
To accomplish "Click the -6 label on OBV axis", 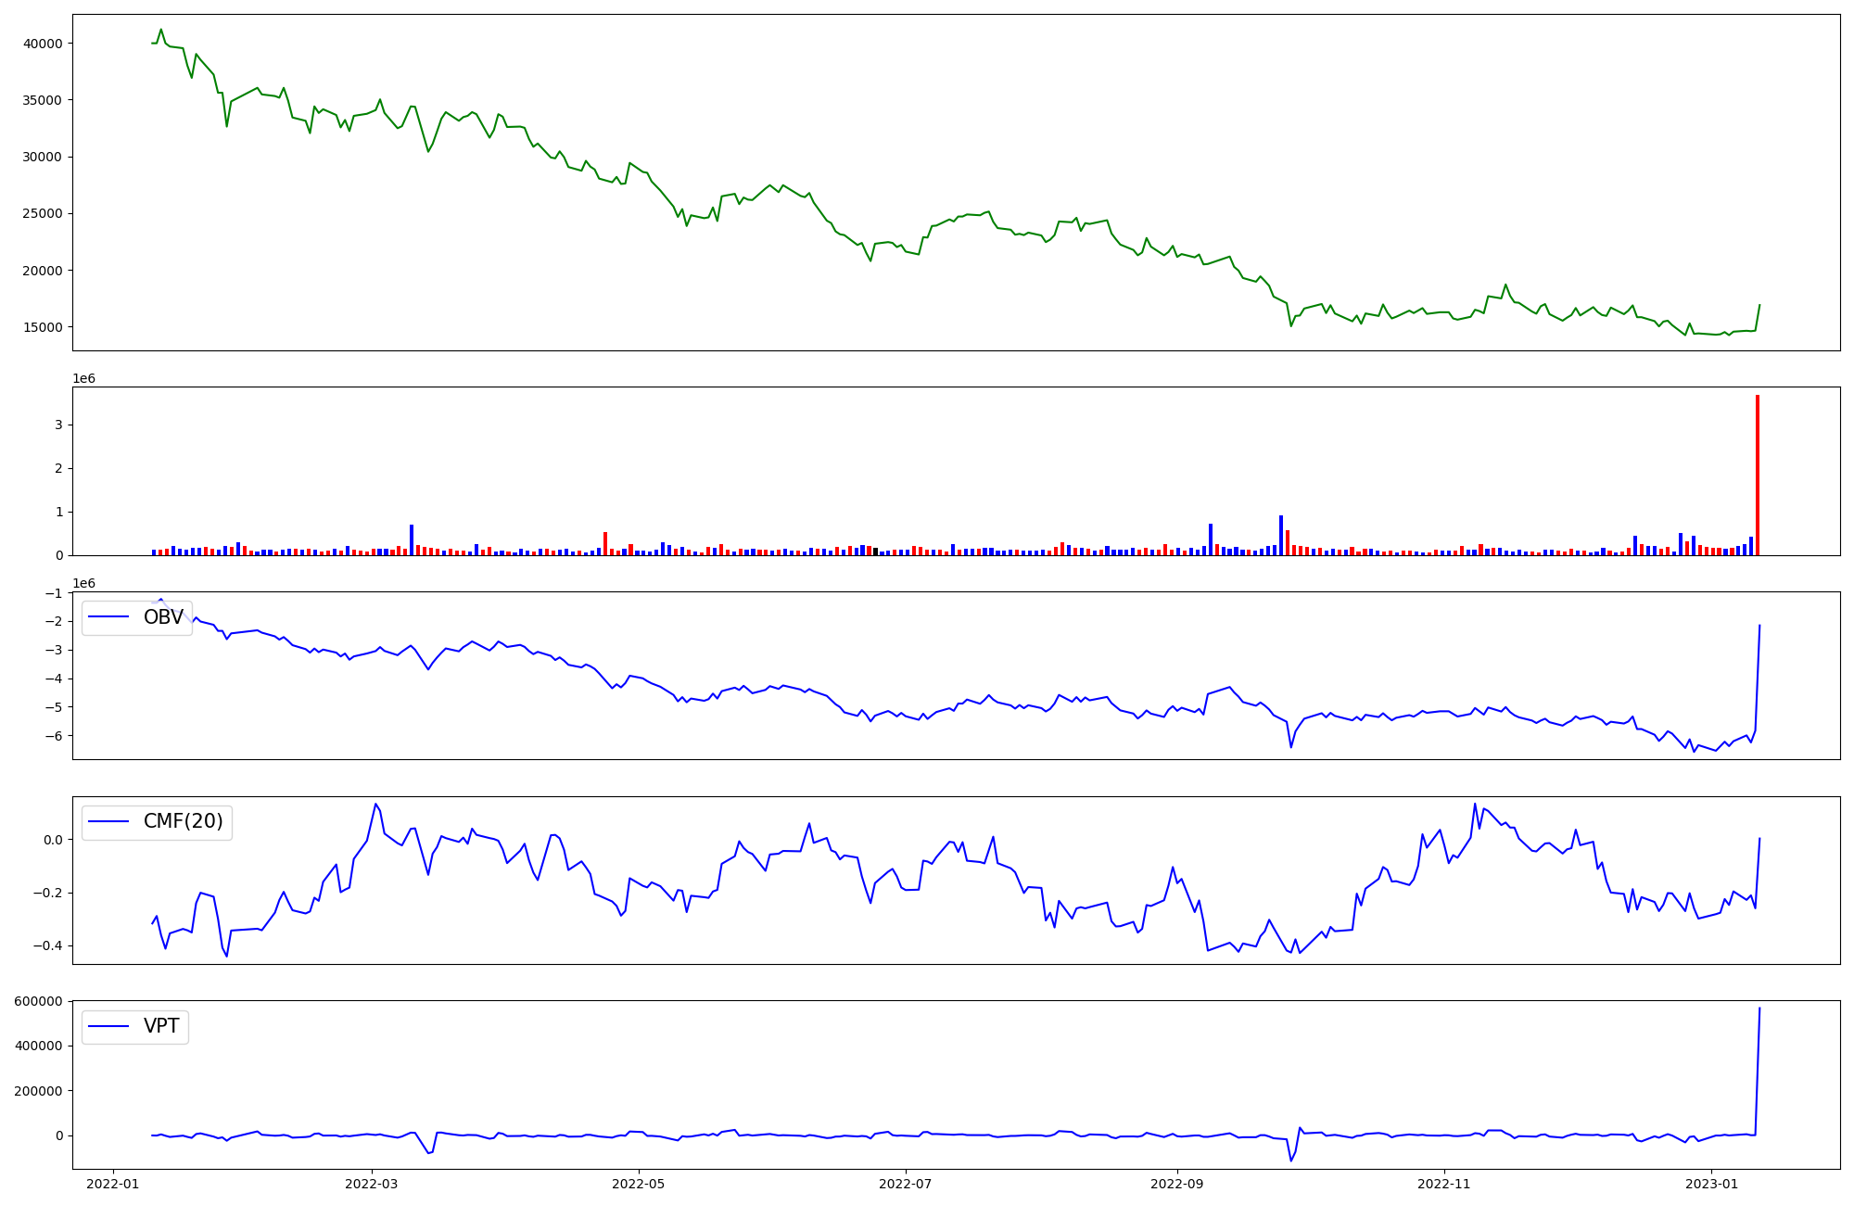I will click(x=53, y=736).
